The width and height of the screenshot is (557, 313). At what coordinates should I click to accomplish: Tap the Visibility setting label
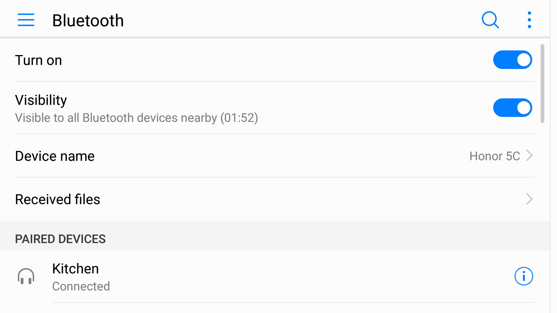point(41,100)
